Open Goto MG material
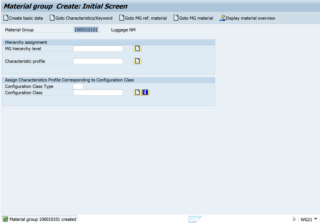Viewport: 320px width, 223px height. click(194, 18)
